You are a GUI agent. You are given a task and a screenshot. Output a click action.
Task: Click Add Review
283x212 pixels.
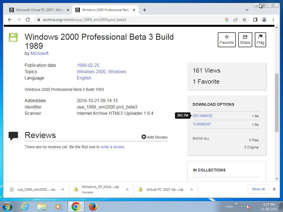pyautogui.click(x=154, y=137)
